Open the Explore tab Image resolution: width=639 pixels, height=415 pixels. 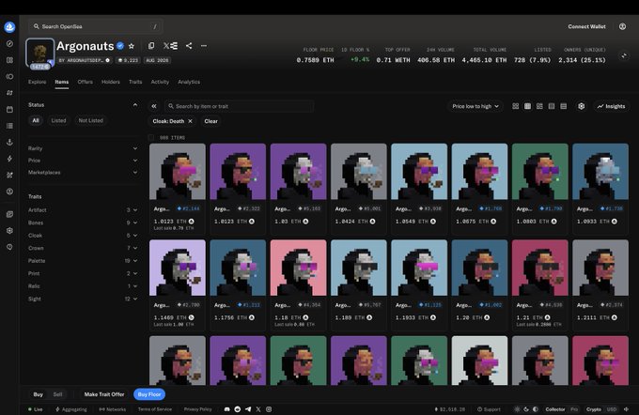point(37,82)
